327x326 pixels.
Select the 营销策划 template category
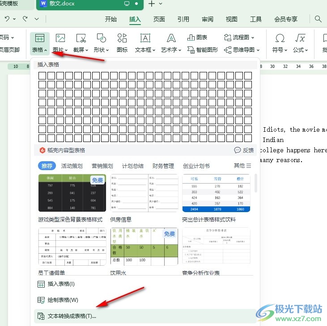click(x=102, y=166)
